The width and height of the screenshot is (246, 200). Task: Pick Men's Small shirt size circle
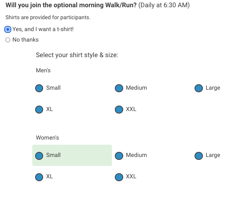[x=39, y=88]
